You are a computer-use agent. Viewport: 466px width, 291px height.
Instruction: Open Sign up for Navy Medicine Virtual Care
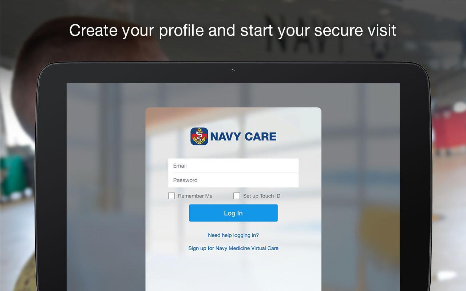[x=233, y=248]
